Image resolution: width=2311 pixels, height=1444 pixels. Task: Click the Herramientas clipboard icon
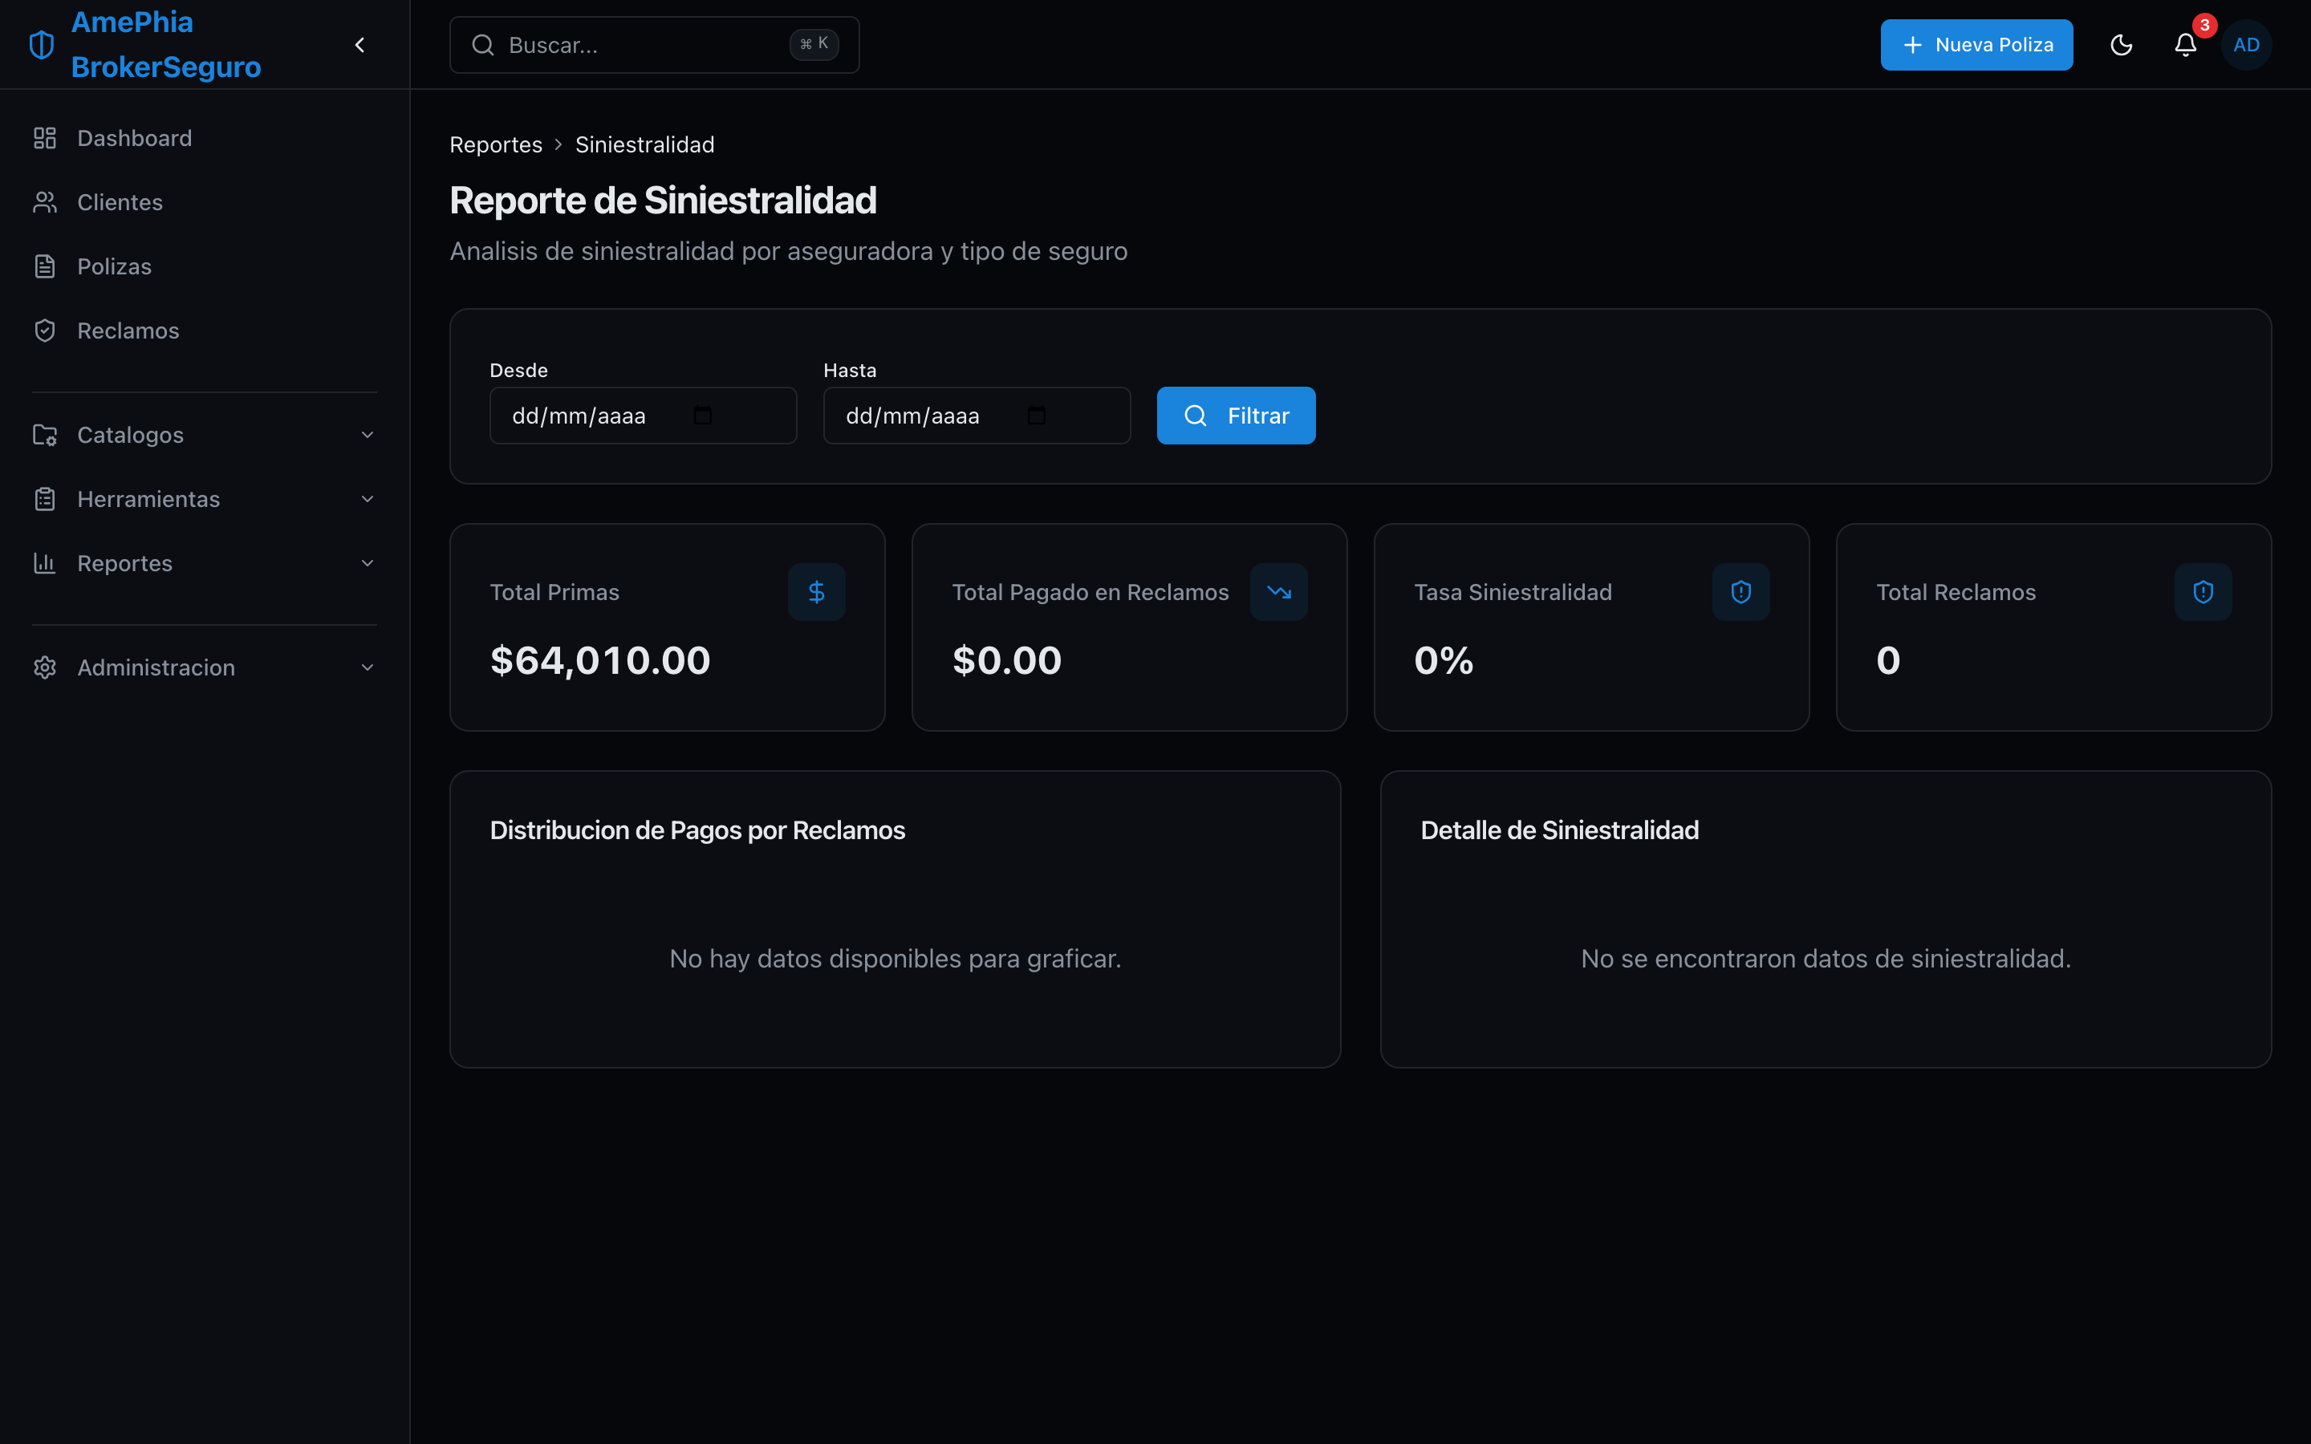[45, 498]
